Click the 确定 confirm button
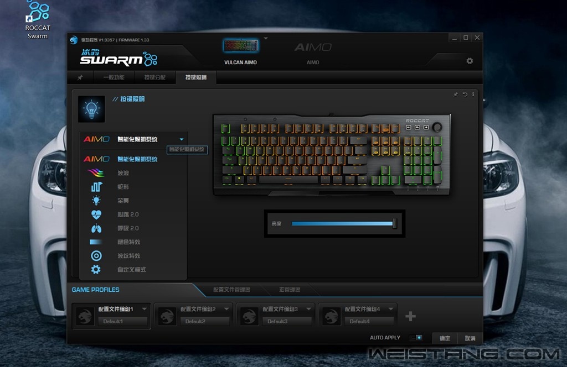 [445, 338]
